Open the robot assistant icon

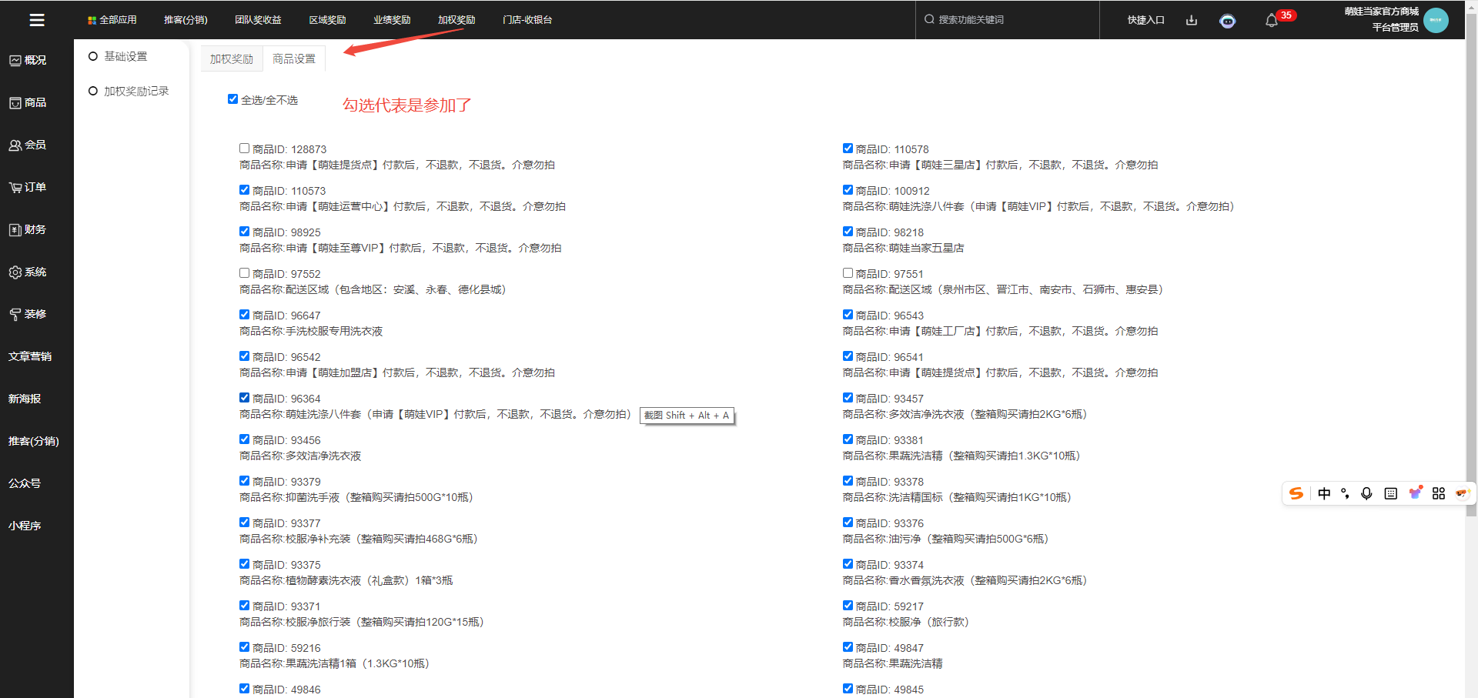[x=1227, y=21]
